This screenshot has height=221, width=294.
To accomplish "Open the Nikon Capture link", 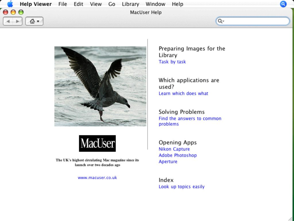I will click(174, 149).
